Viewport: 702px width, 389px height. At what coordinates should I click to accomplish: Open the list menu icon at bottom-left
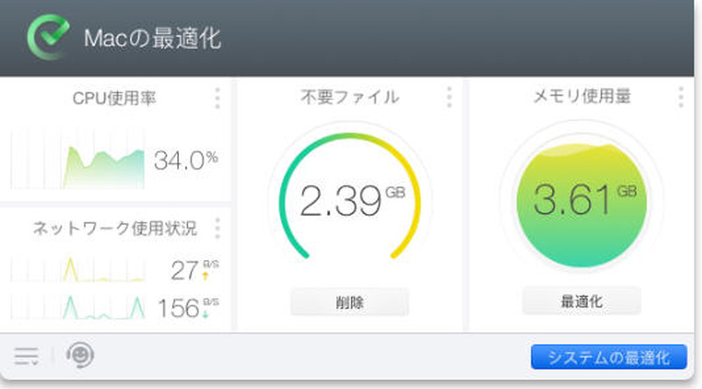26,356
